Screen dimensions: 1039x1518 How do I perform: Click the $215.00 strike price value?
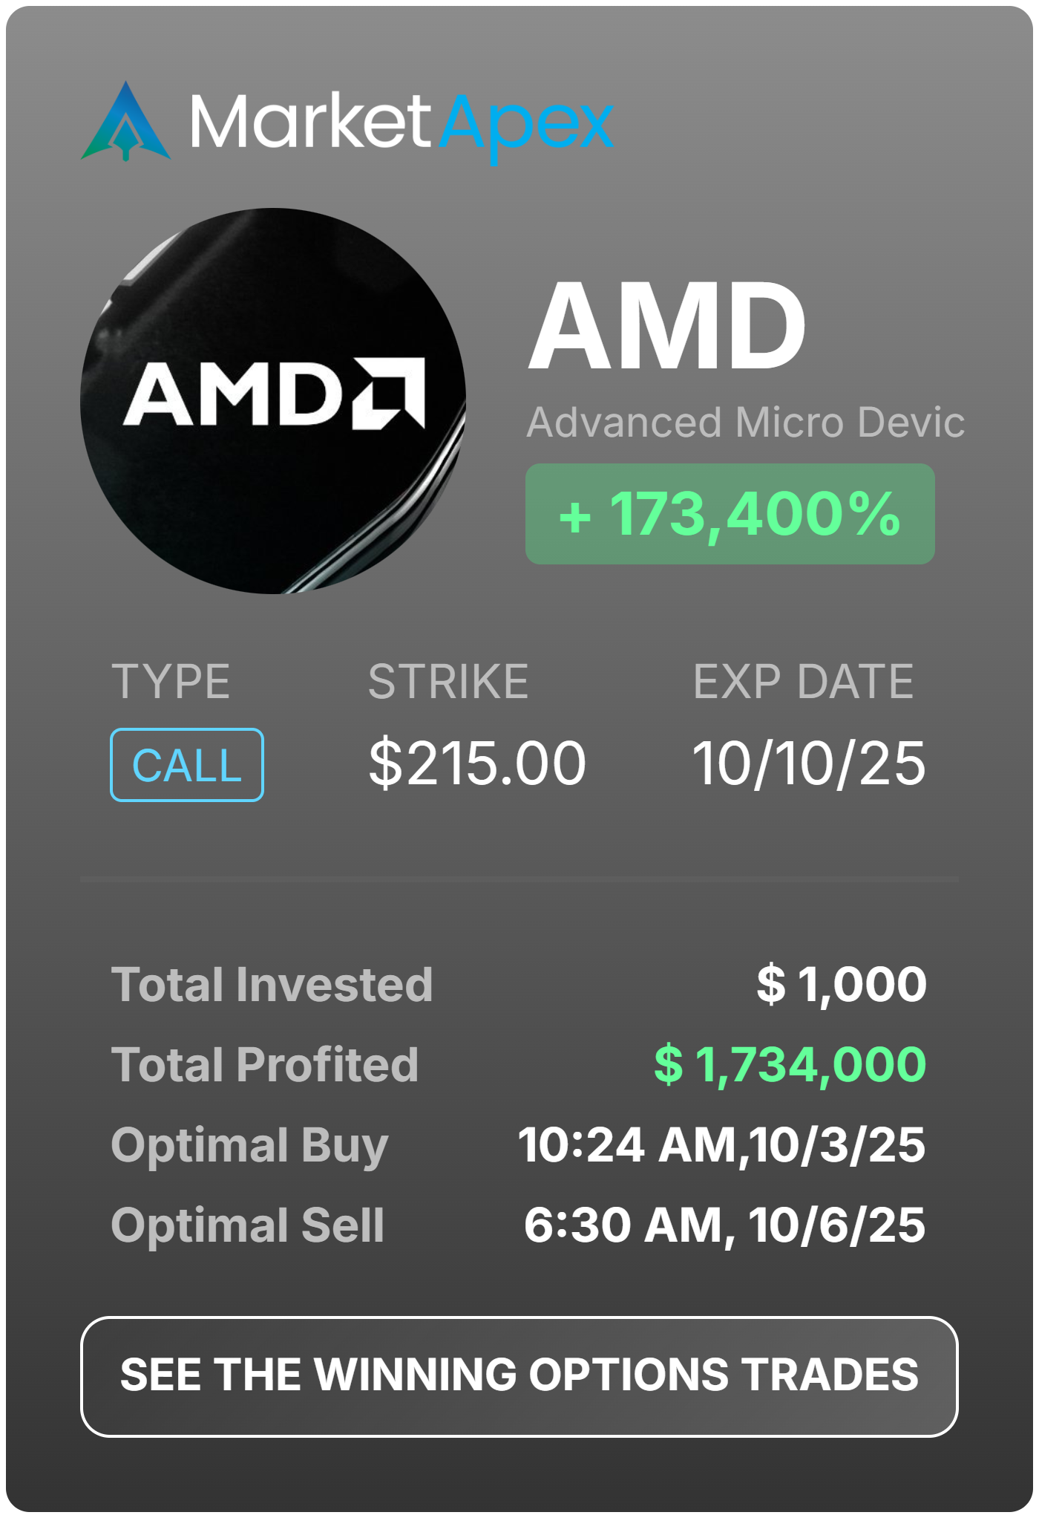[477, 763]
